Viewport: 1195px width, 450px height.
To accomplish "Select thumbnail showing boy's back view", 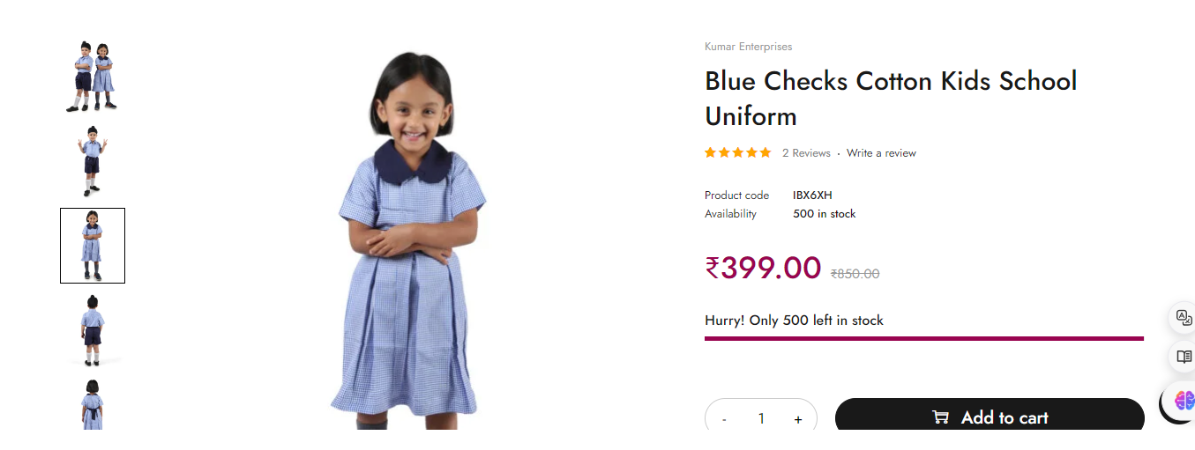I will [93, 330].
